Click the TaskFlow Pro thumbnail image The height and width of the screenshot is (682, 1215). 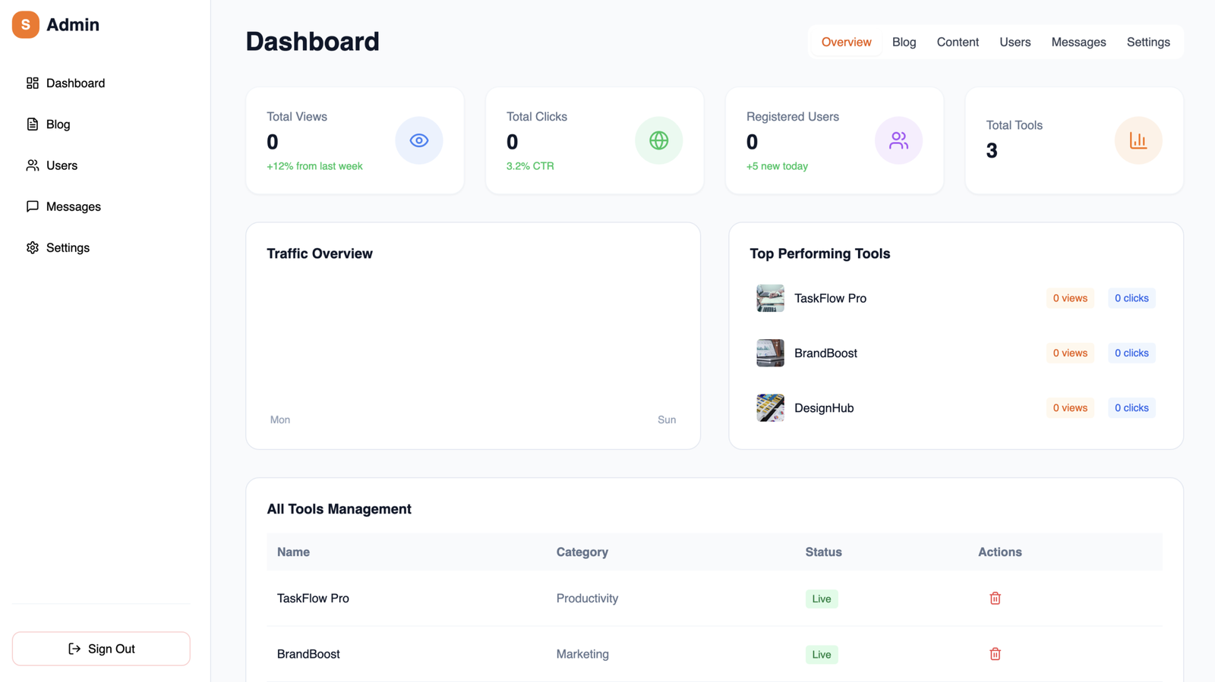pos(770,298)
